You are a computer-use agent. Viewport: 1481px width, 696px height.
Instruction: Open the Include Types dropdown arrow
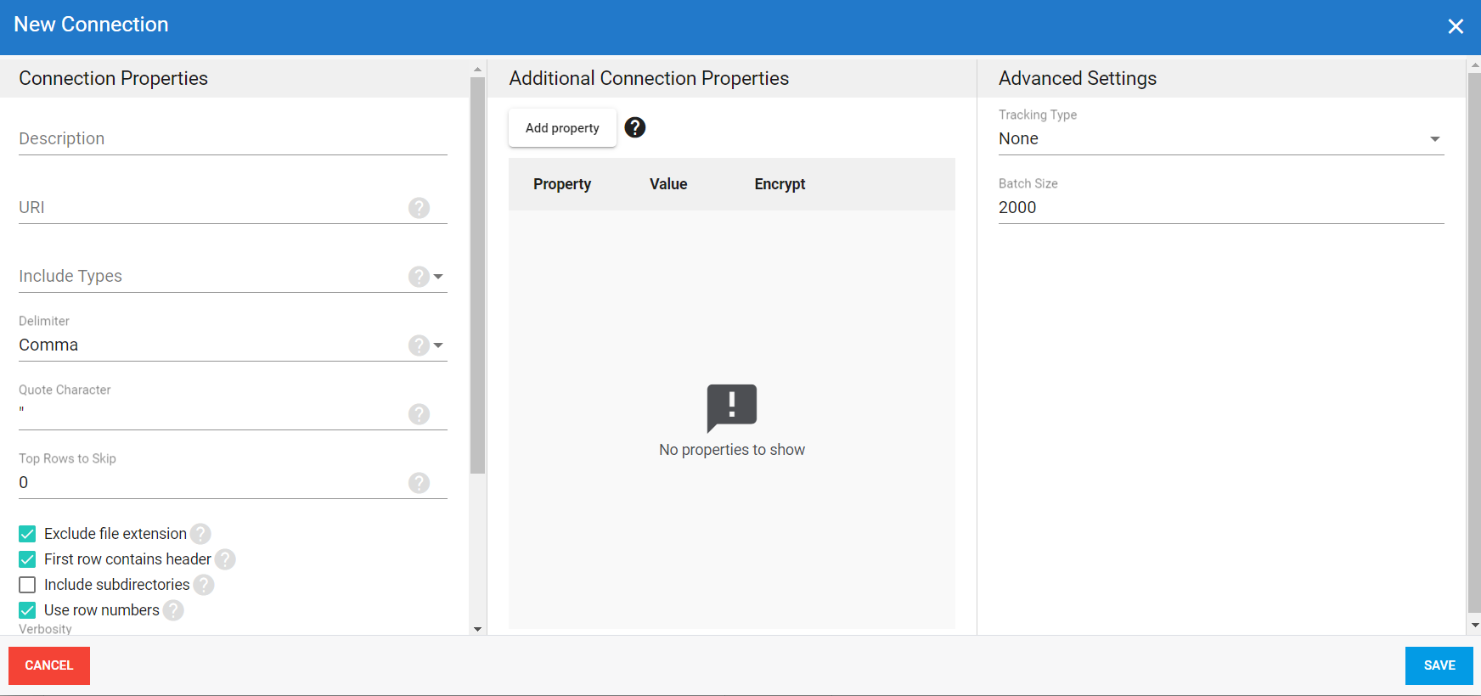point(438,277)
